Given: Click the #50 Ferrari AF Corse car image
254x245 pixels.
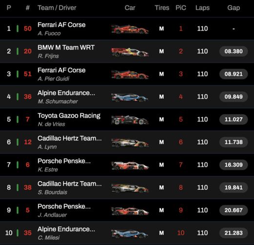Looking at the screenshot, I should click(x=130, y=29).
